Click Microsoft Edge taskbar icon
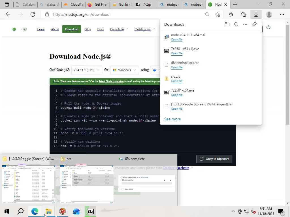Viewport: 290px width, 217px height. pyautogui.click(x=35, y=211)
